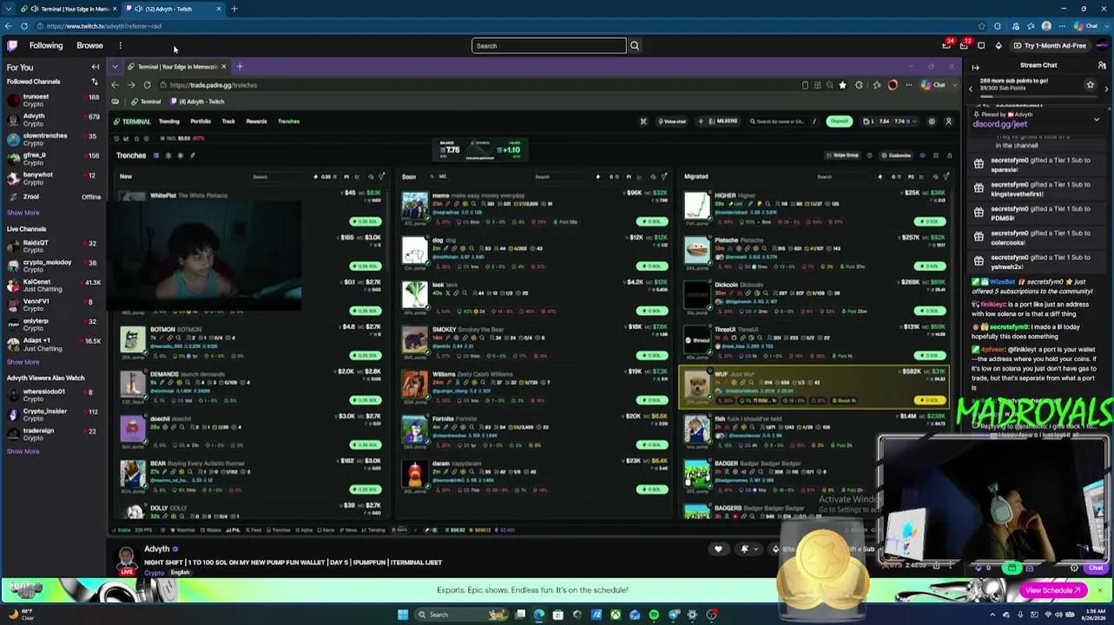Focus the Twitch search box

[x=549, y=46]
